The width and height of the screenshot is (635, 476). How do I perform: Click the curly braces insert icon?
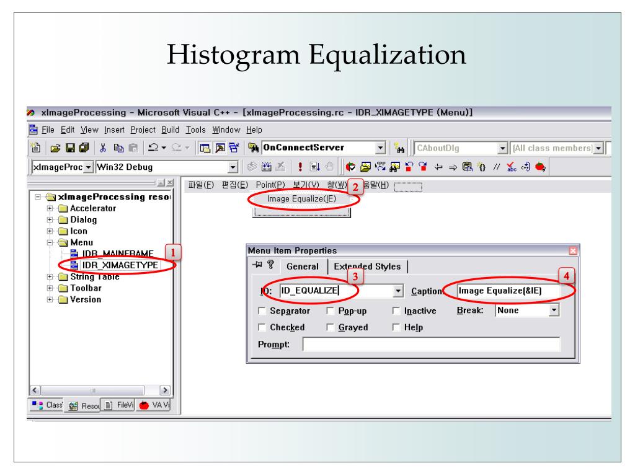pos(482,167)
